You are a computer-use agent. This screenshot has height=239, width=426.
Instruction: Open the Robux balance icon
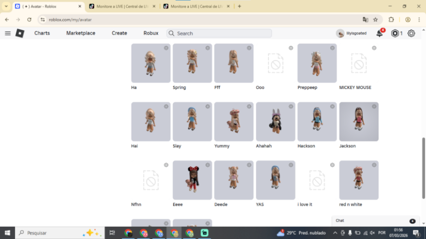click(x=395, y=33)
